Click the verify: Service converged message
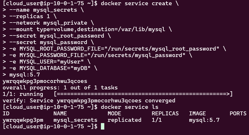This screenshot has height=135, width=249. click(89, 101)
